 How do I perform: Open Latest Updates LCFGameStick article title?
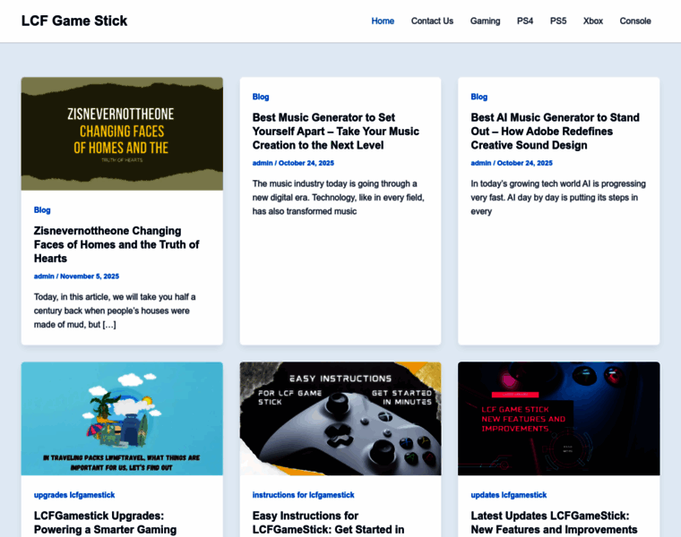click(554, 523)
